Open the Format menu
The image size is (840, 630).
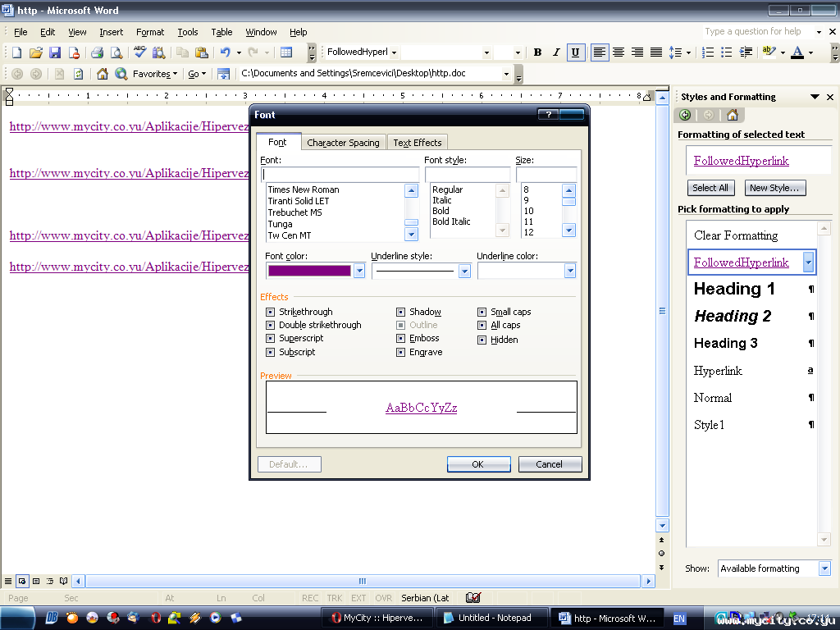pos(150,32)
